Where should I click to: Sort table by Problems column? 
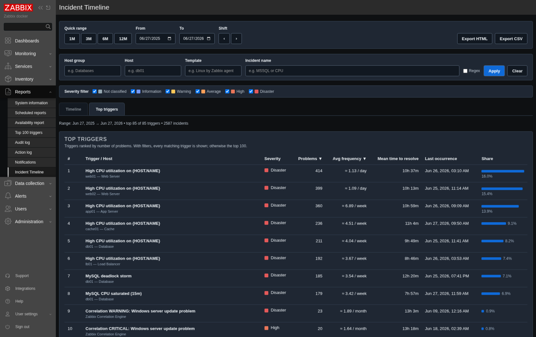pos(310,159)
